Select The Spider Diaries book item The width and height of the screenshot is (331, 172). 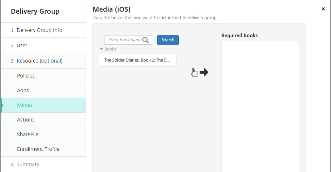[x=138, y=60]
